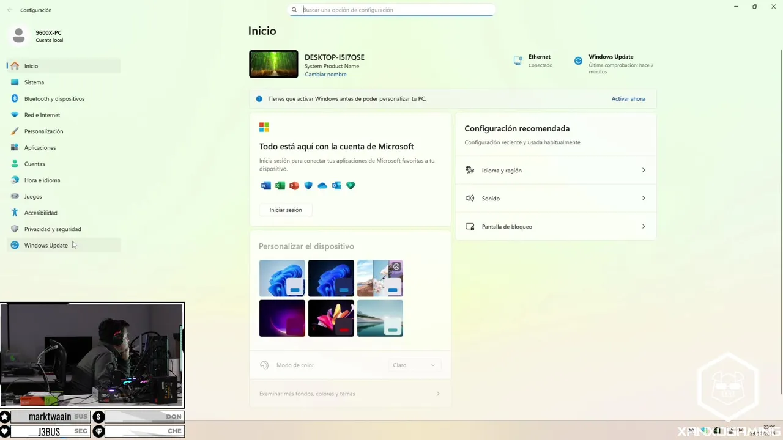Select the light blue Windows bloom theme

coord(282,278)
